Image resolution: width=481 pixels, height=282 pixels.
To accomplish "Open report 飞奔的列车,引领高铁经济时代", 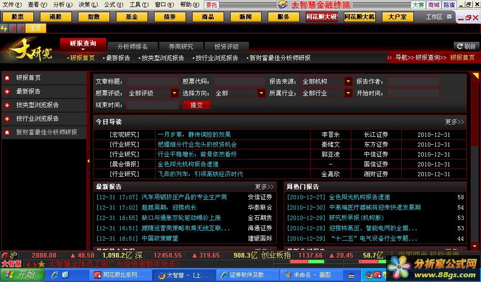I will pos(200,174).
